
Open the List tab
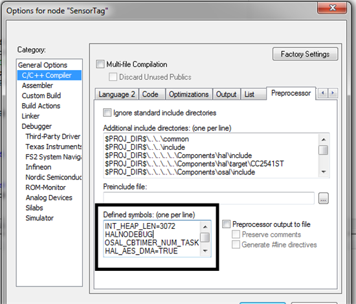tap(253, 94)
